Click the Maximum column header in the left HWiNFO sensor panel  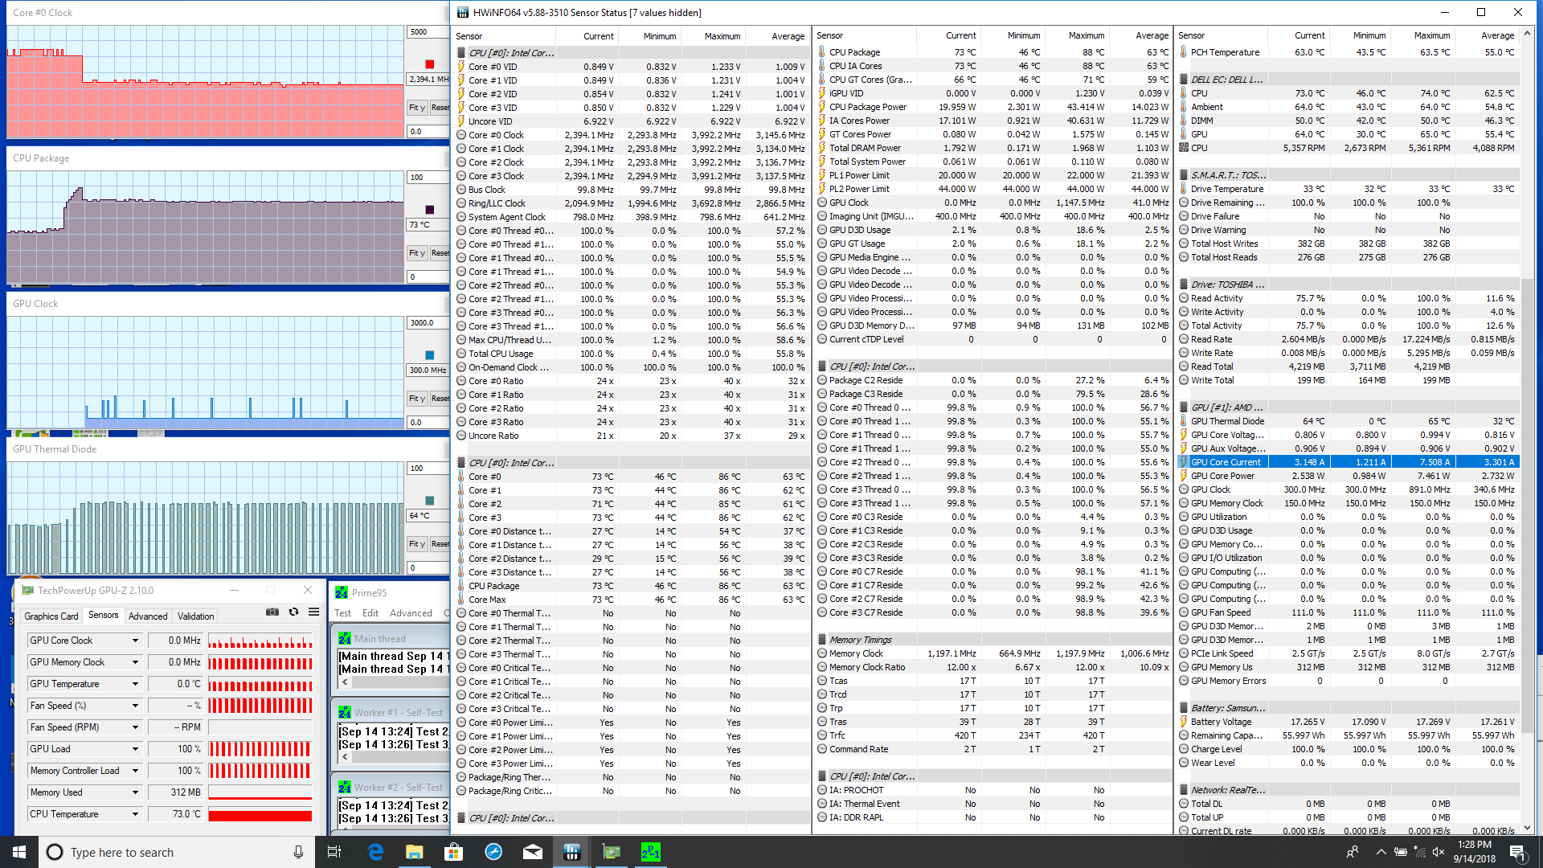[x=713, y=36]
